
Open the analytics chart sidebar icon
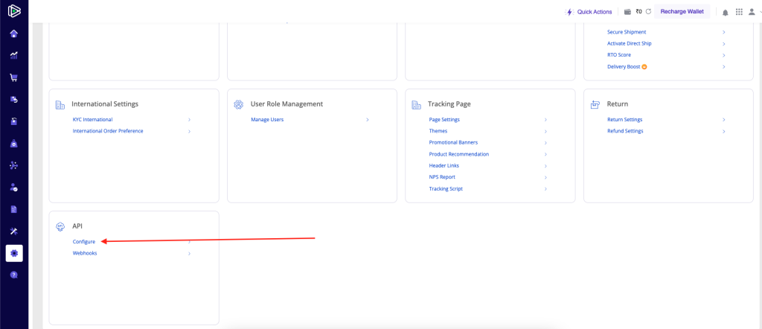(x=14, y=55)
